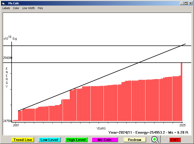Minimize the Ms Calc window
This screenshot has width=194, height=144.
pyautogui.click(x=182, y=3)
